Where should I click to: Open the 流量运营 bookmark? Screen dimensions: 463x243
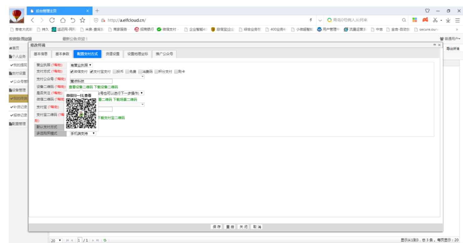pyautogui.click(x=355, y=29)
